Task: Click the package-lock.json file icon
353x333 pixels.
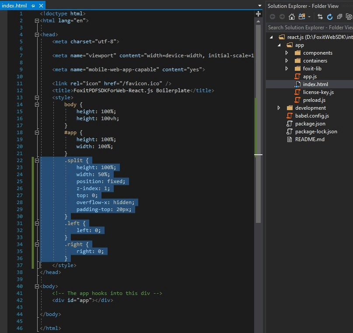Action: click(x=290, y=132)
